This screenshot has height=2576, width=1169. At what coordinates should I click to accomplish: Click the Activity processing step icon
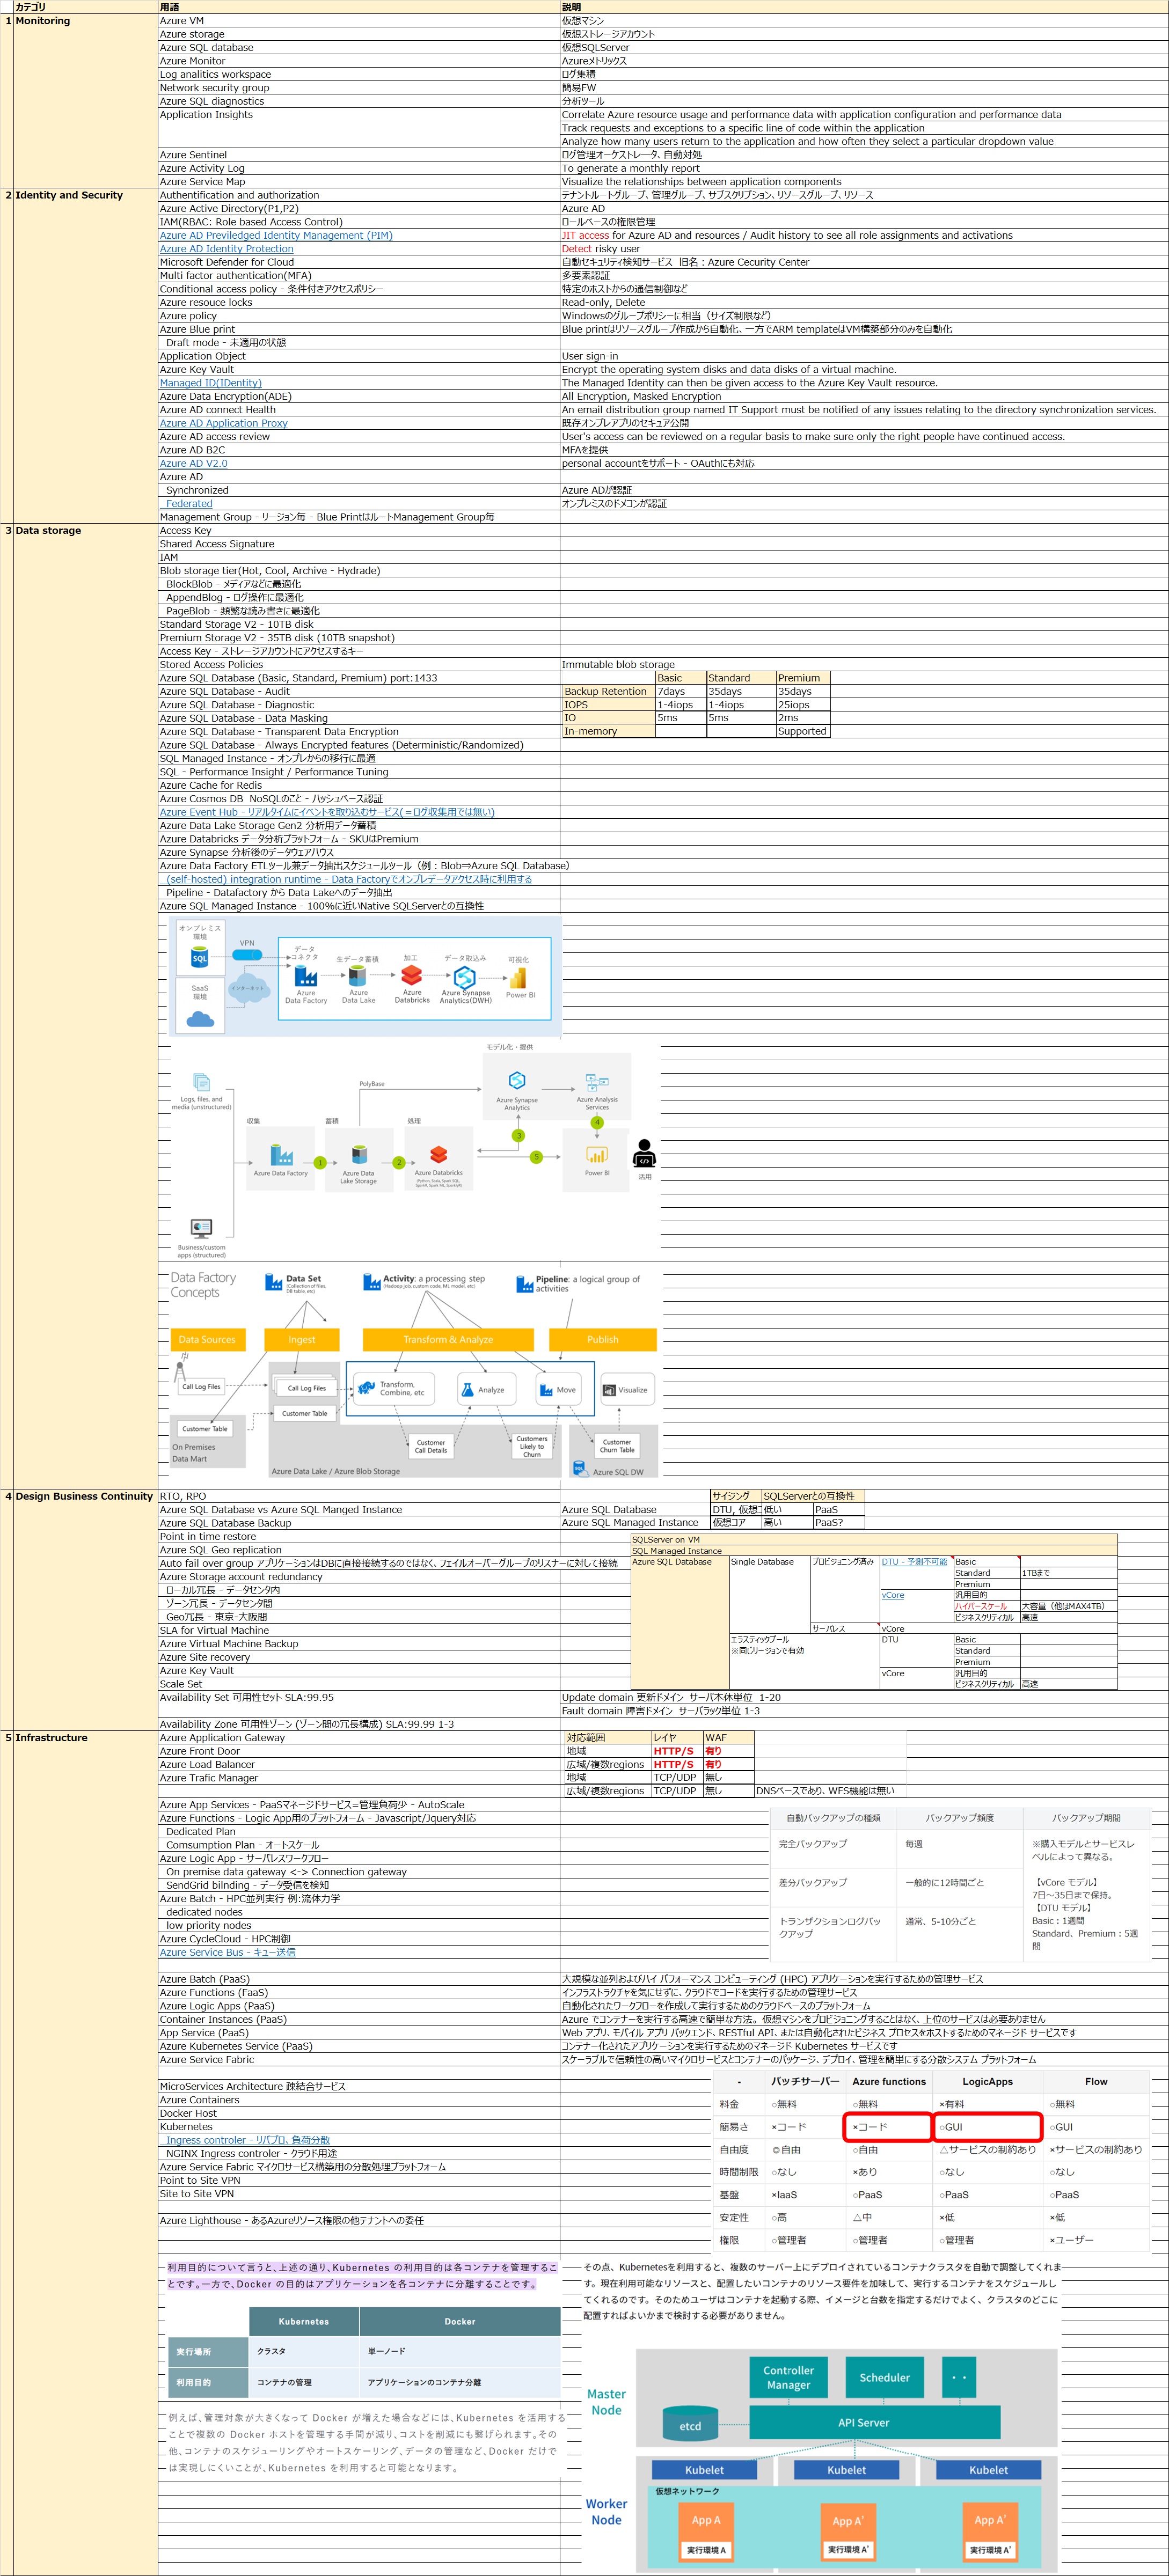coord(372,1282)
